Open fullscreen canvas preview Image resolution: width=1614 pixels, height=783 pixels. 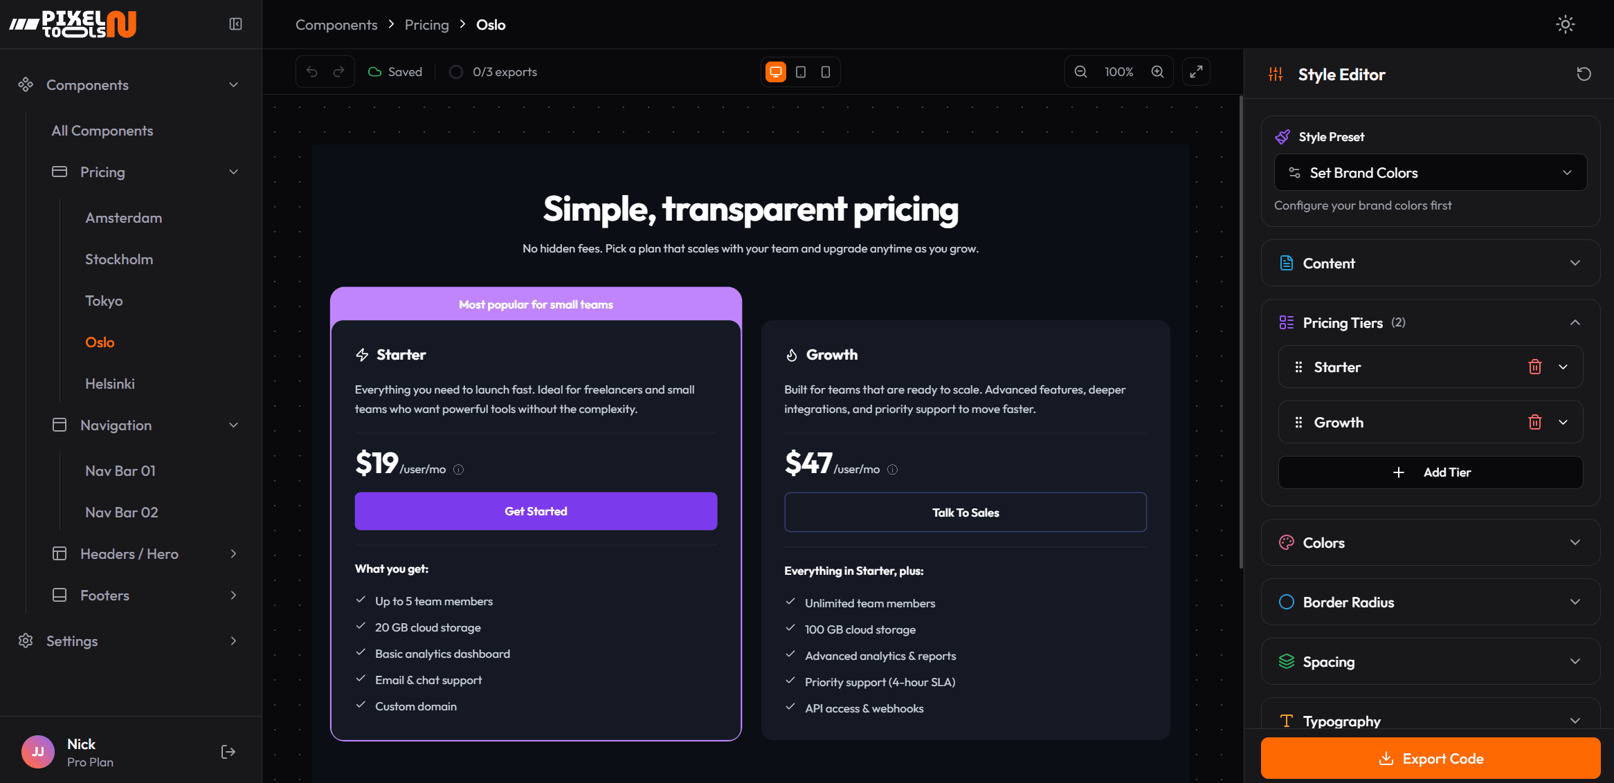pos(1196,71)
